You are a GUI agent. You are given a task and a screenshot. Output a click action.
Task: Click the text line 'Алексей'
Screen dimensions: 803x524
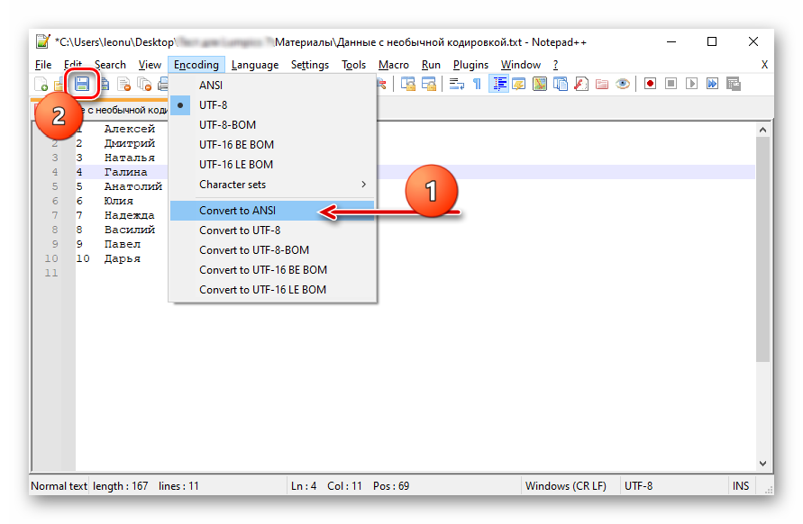pyautogui.click(x=130, y=129)
